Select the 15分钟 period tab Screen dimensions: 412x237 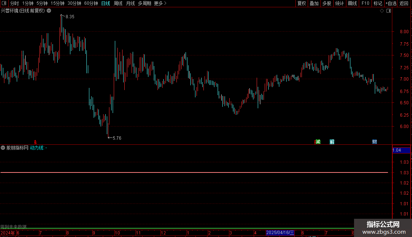(57, 3)
